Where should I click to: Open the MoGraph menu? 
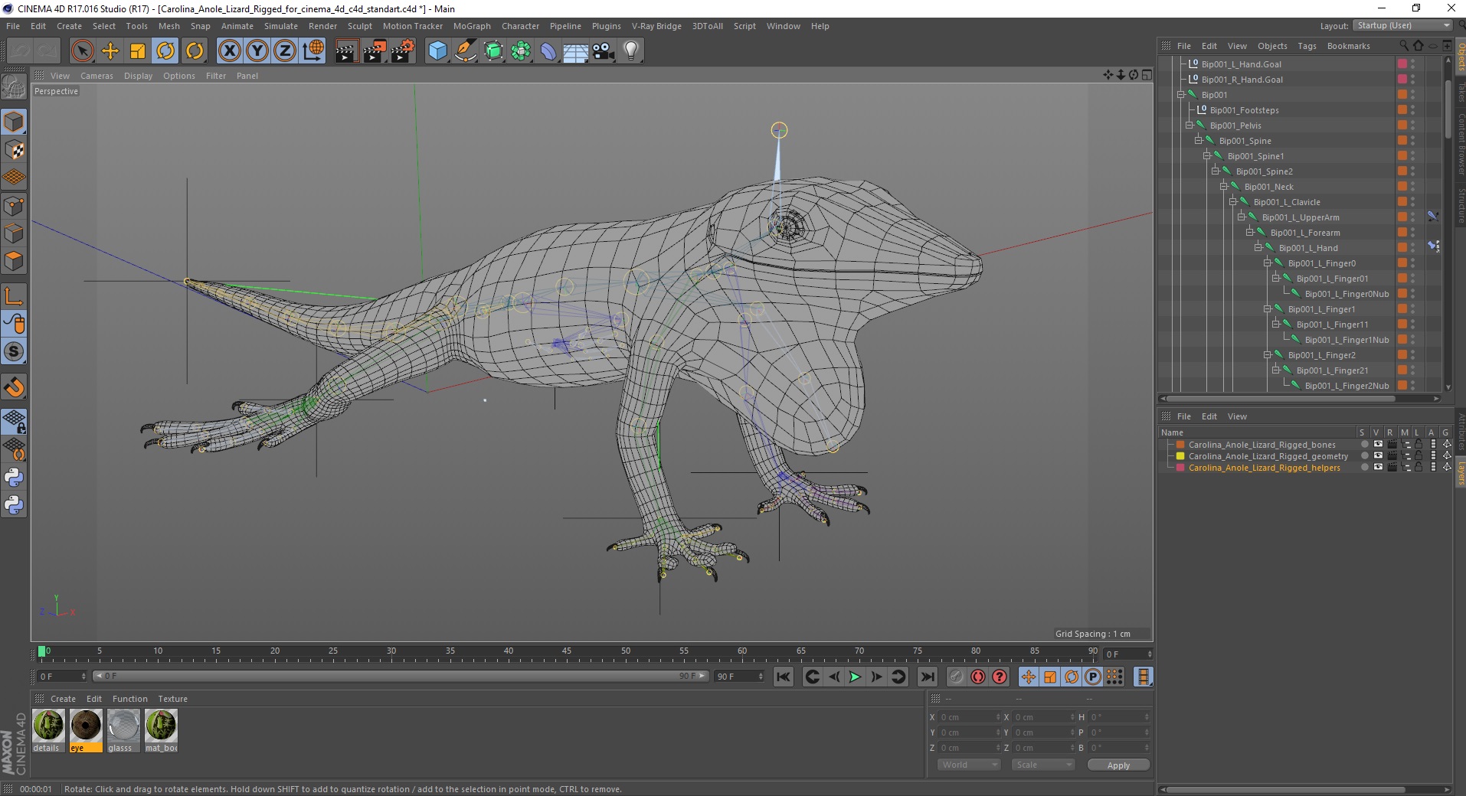click(x=472, y=26)
